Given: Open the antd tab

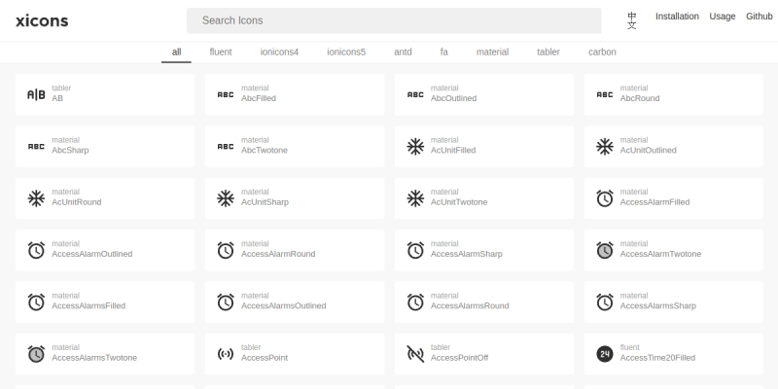Looking at the screenshot, I should pos(403,52).
